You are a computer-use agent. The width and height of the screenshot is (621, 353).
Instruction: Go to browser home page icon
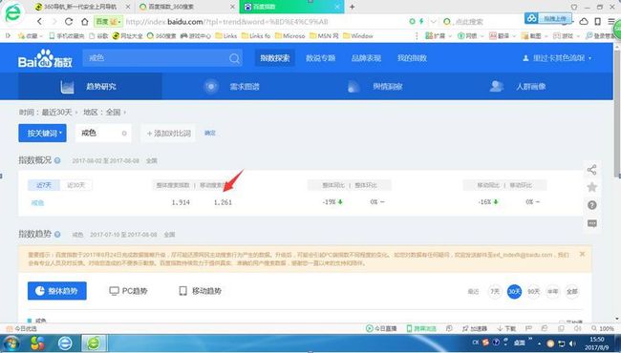point(84,22)
